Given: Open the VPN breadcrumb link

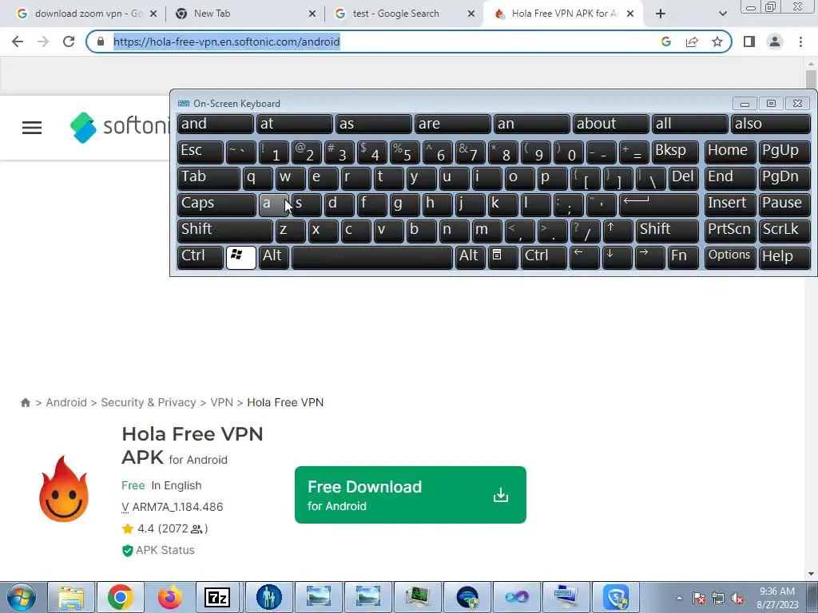Looking at the screenshot, I should point(222,402).
